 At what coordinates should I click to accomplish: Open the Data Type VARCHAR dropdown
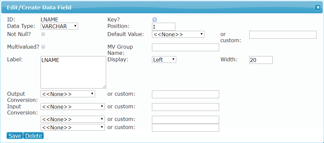(x=59, y=26)
